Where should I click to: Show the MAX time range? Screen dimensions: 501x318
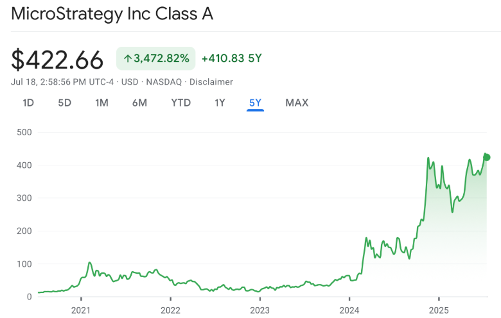point(297,103)
